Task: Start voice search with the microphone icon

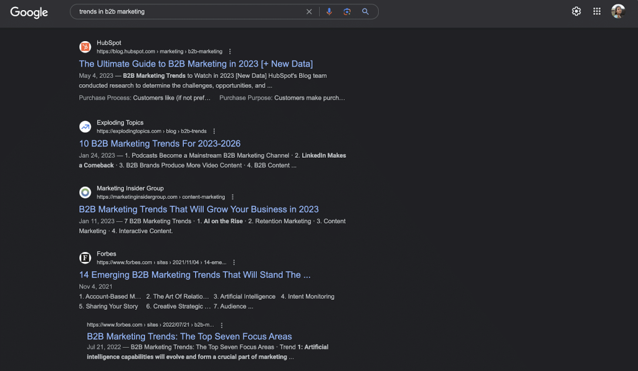Action: tap(329, 11)
